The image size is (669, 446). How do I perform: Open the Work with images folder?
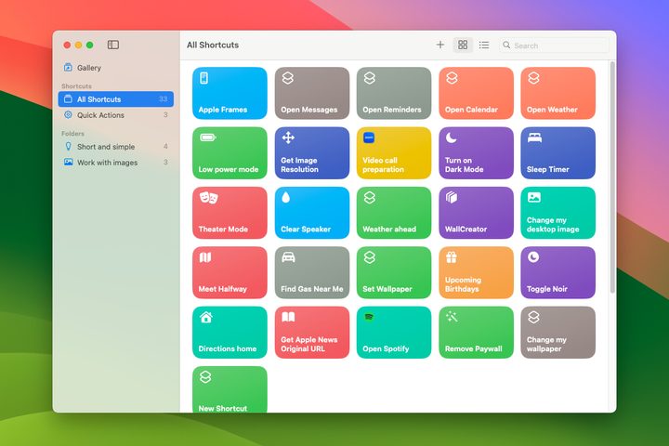click(x=116, y=163)
